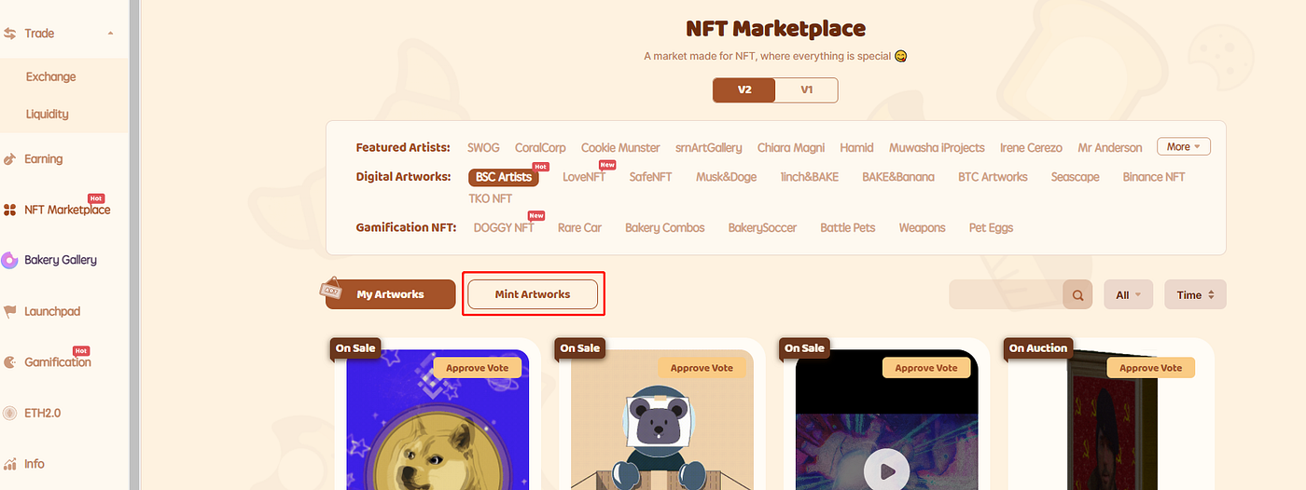Open Exchange in the sidebar
Viewport: 1306px width, 490px height.
(x=51, y=77)
